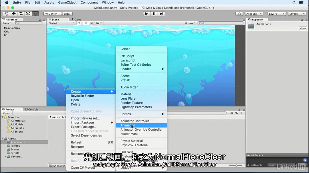Click Assets in the breadcrumb path
309x173 pixels.
[x=54, y=117]
